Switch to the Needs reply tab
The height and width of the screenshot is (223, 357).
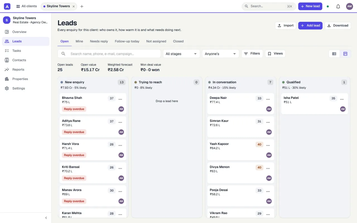[99, 41]
